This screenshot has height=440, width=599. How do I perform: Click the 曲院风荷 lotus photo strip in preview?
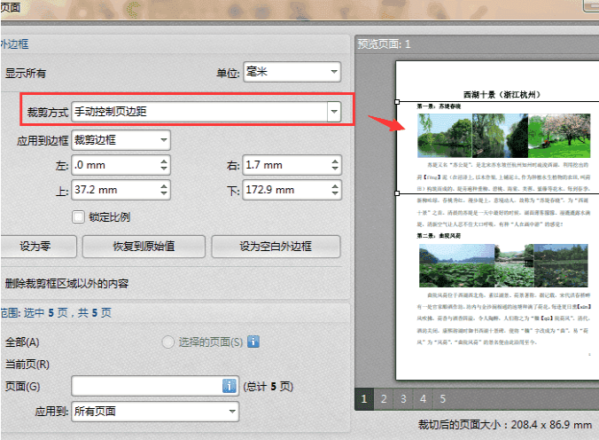coord(503,265)
